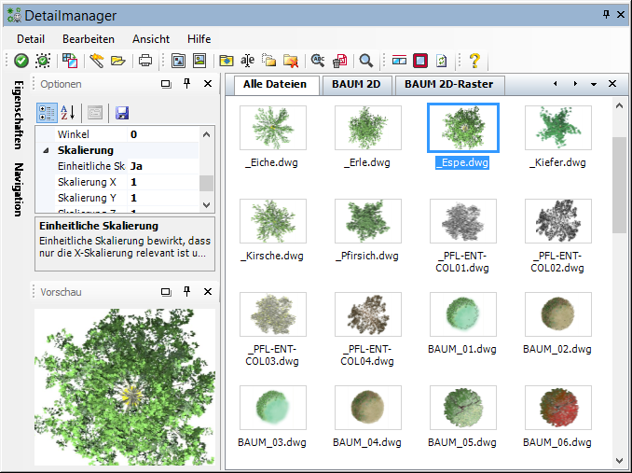This screenshot has height=473, width=632.
Task: Select the BAUM_06.dwg thumbnail
Action: (557, 410)
